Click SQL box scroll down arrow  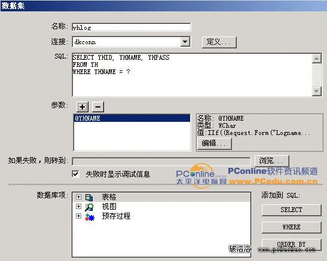[317, 91]
